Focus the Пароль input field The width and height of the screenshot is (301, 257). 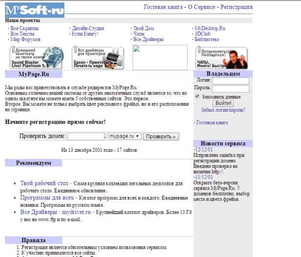point(231,89)
